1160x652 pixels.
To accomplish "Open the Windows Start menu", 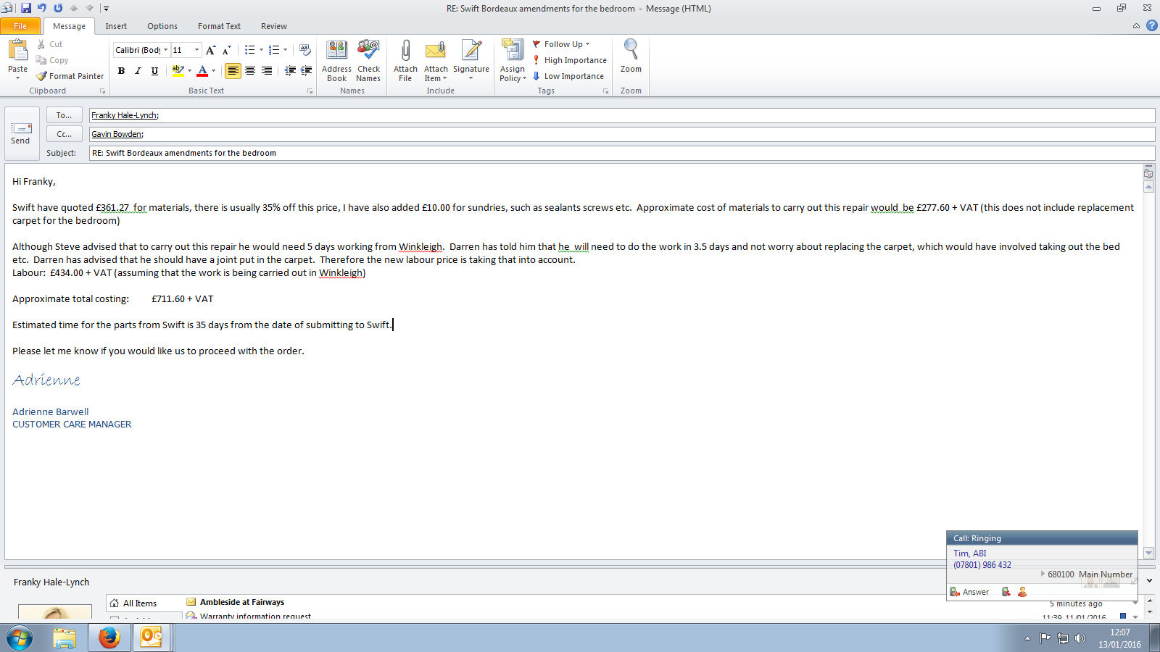I will [20, 638].
